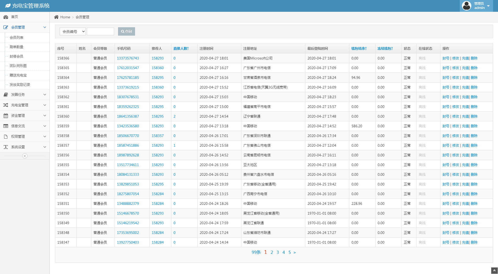
Task: Sort table by 钱包结余 column header
Action: tap(359, 48)
